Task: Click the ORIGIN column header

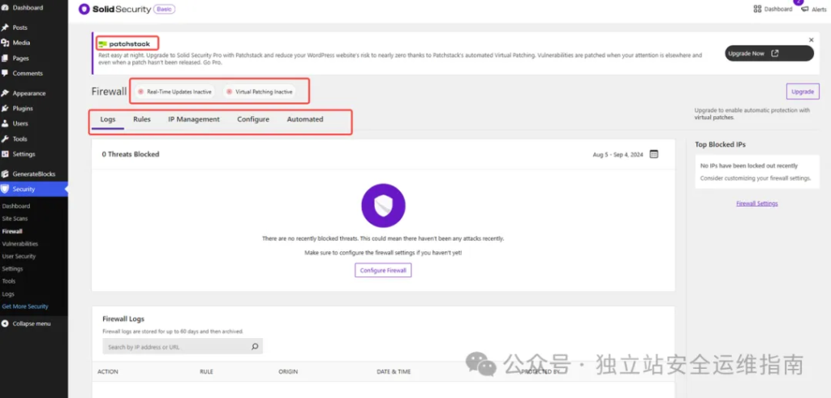Action: 288,371
